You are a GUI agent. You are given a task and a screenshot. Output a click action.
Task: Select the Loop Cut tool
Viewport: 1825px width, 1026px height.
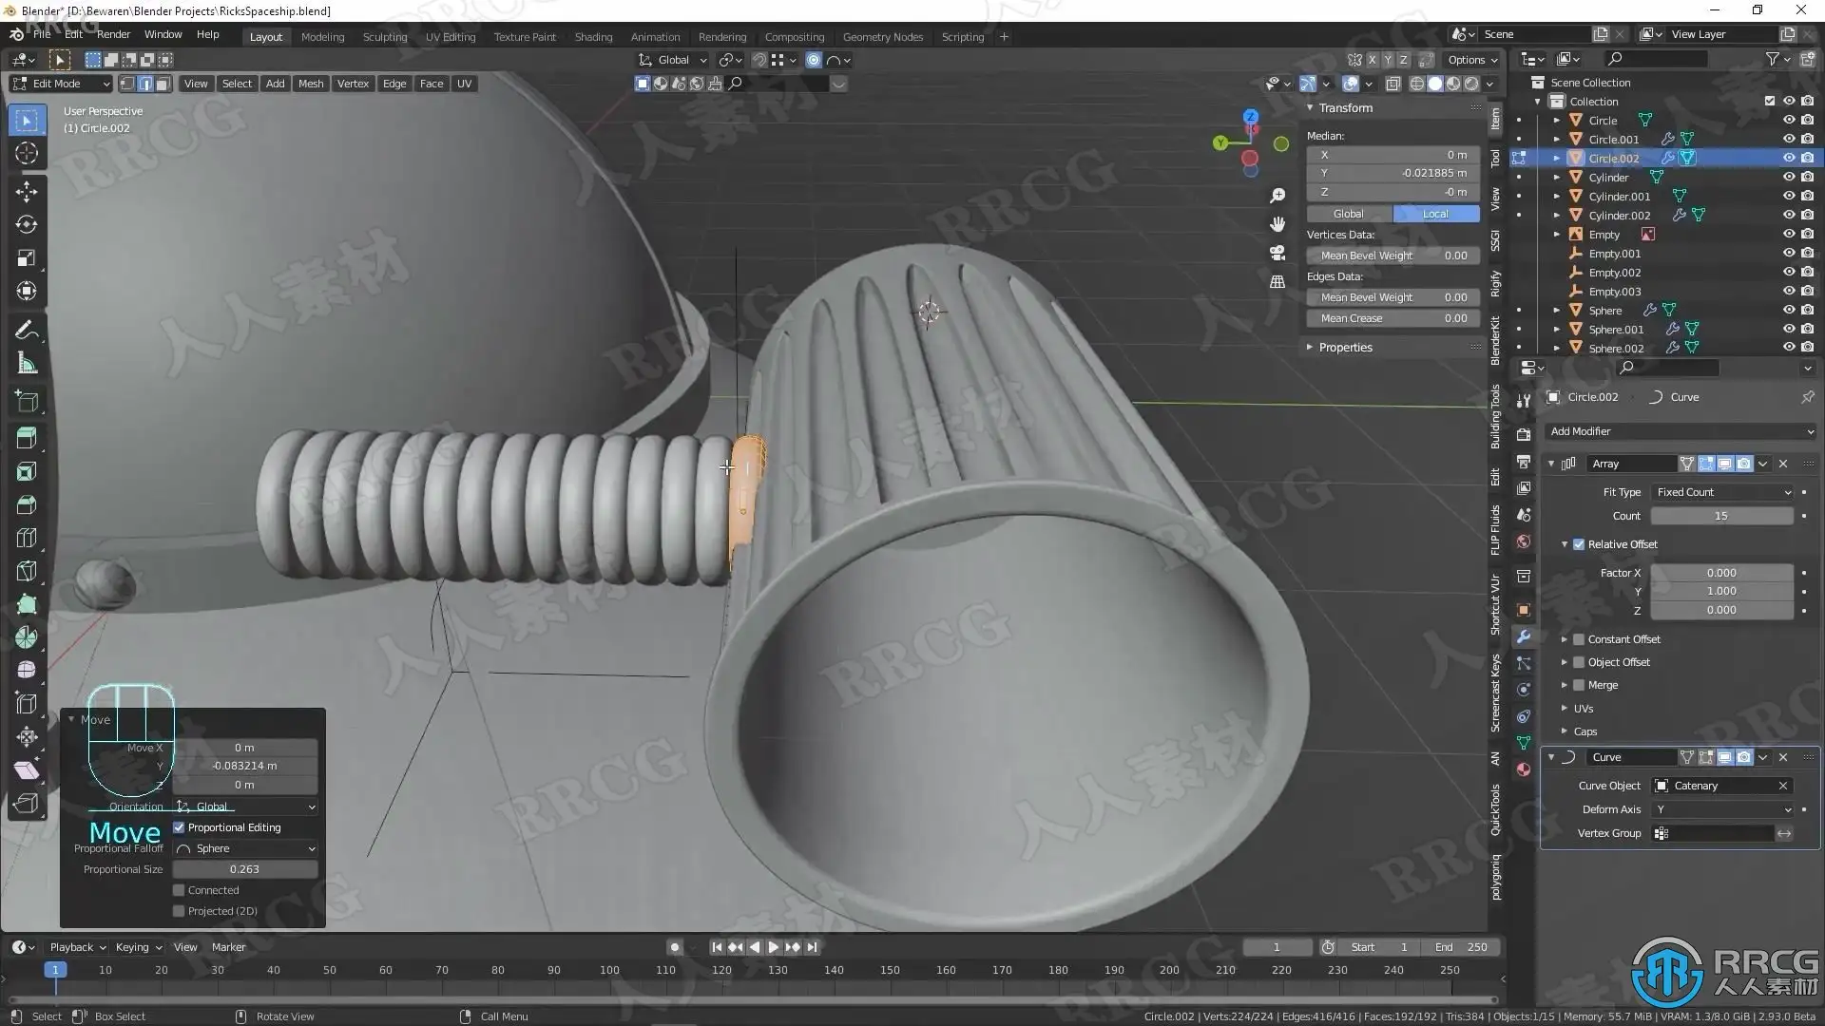tap(27, 538)
